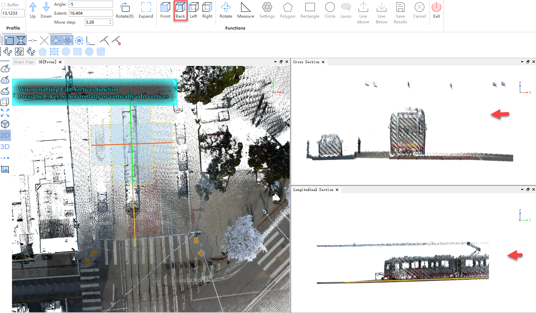Screen dimensions: 536x313
Task: Click the Line Below tool
Action: (381, 13)
